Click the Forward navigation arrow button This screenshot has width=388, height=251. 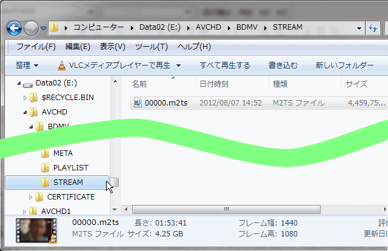[x=32, y=28]
